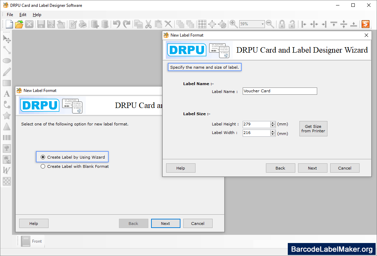Decrease Label Width with down spinner arrow
377x256 pixels.
(273, 134)
